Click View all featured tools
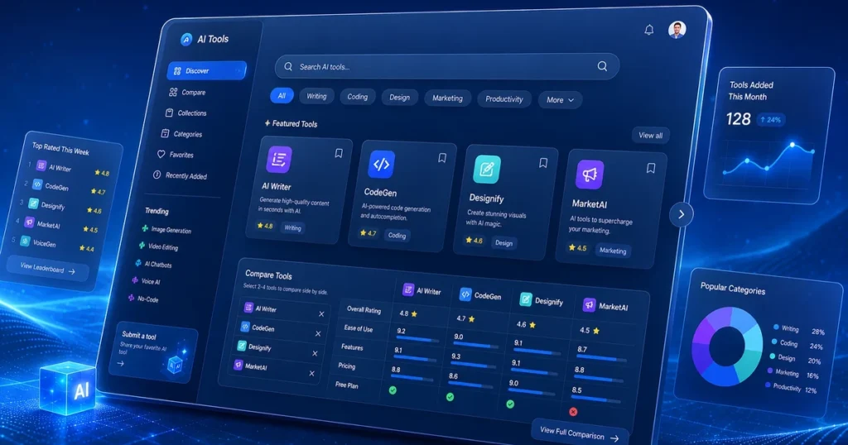 point(651,136)
